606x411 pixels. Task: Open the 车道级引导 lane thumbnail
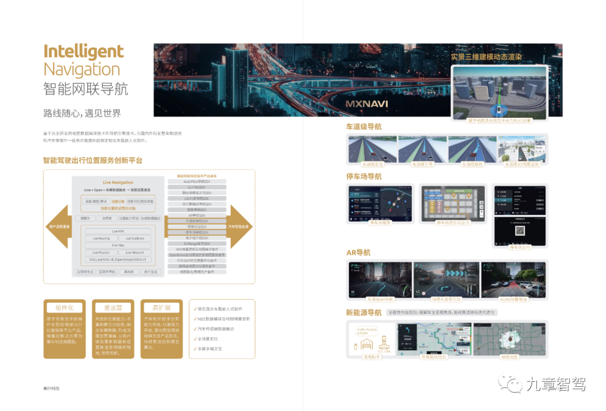point(423,149)
